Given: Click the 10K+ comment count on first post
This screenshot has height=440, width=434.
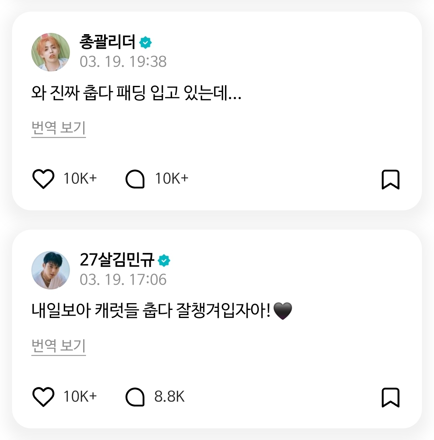Looking at the screenshot, I should point(172,179).
